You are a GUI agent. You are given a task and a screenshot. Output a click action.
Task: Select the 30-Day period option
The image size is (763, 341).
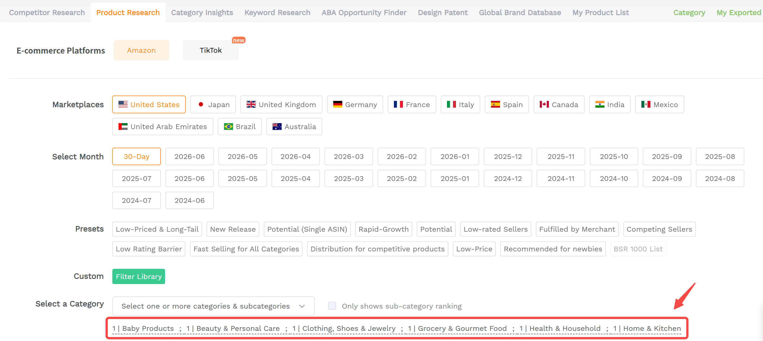point(137,156)
